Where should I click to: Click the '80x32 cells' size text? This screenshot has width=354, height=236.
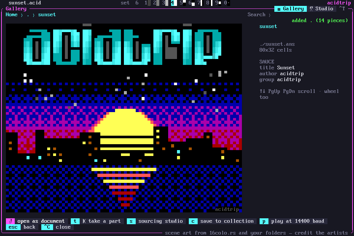click(x=275, y=50)
